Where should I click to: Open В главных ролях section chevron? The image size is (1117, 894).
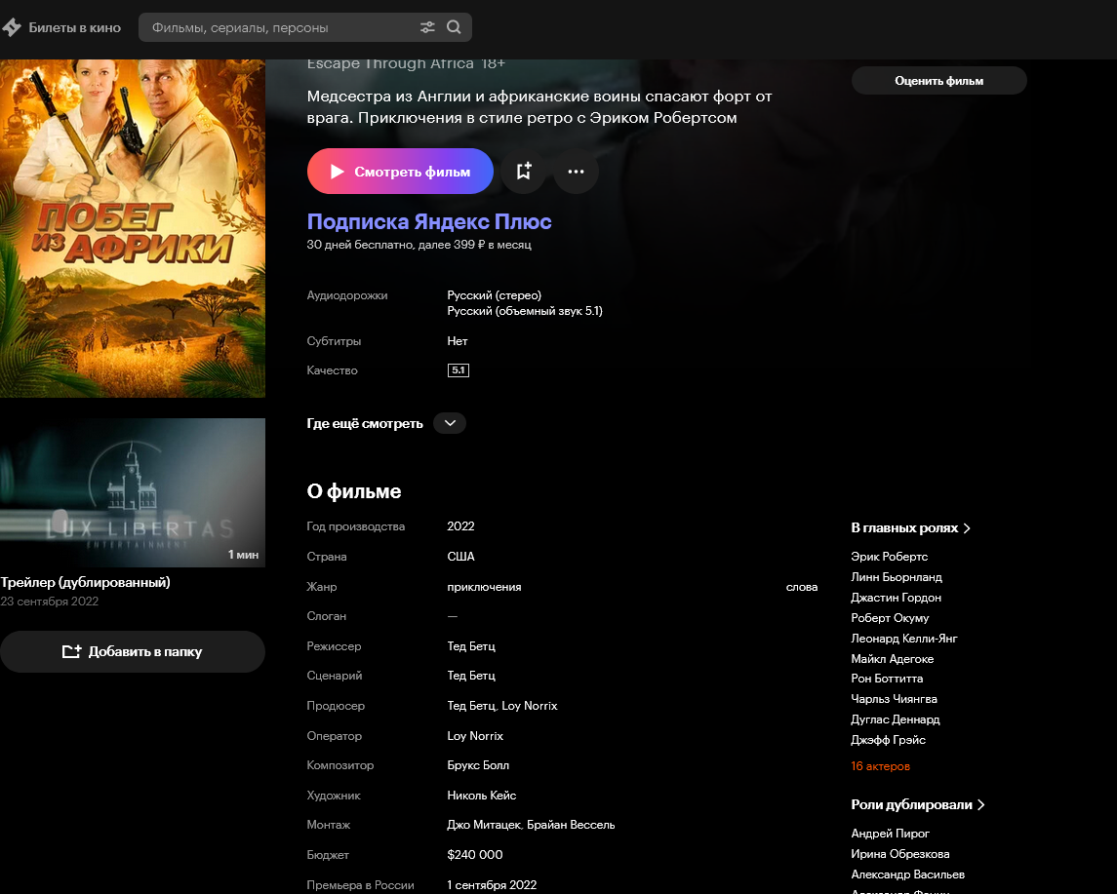coord(967,528)
